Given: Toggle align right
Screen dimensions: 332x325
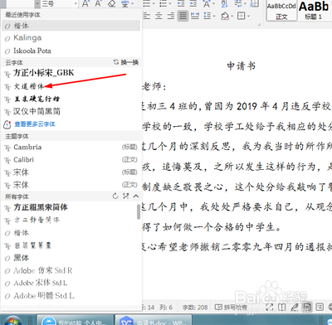Looking at the screenshot, I should pyautogui.click(x=171, y=16).
